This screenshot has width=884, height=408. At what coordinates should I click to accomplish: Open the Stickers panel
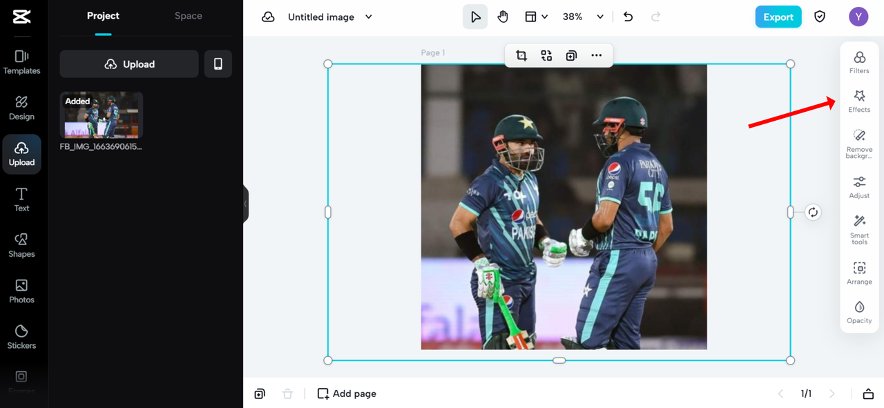(x=21, y=337)
